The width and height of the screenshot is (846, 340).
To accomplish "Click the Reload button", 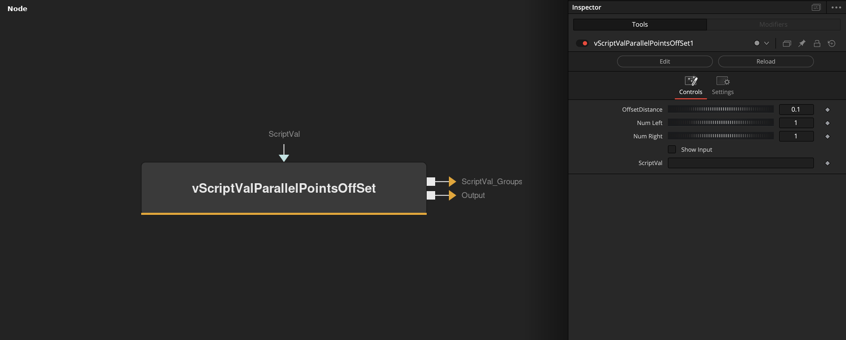I will pos(766,61).
